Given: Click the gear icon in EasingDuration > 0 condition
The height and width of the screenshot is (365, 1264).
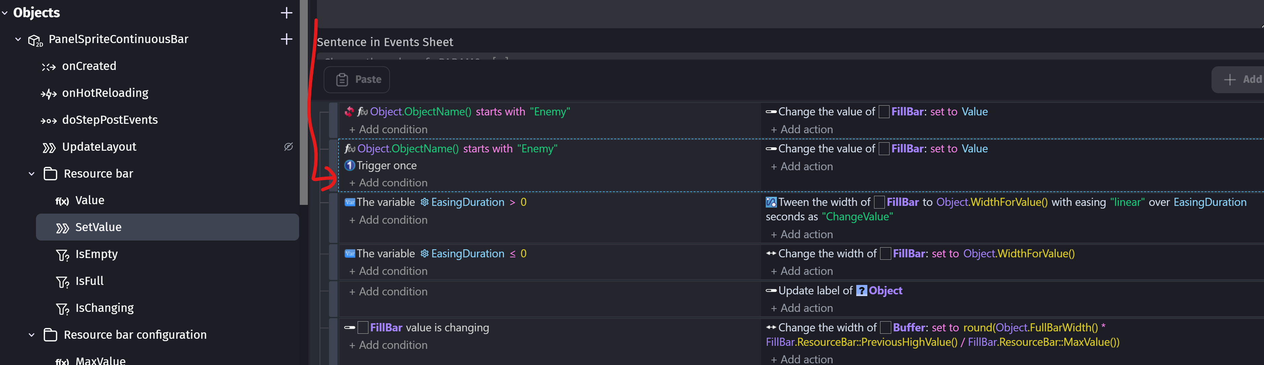Looking at the screenshot, I should [x=425, y=202].
